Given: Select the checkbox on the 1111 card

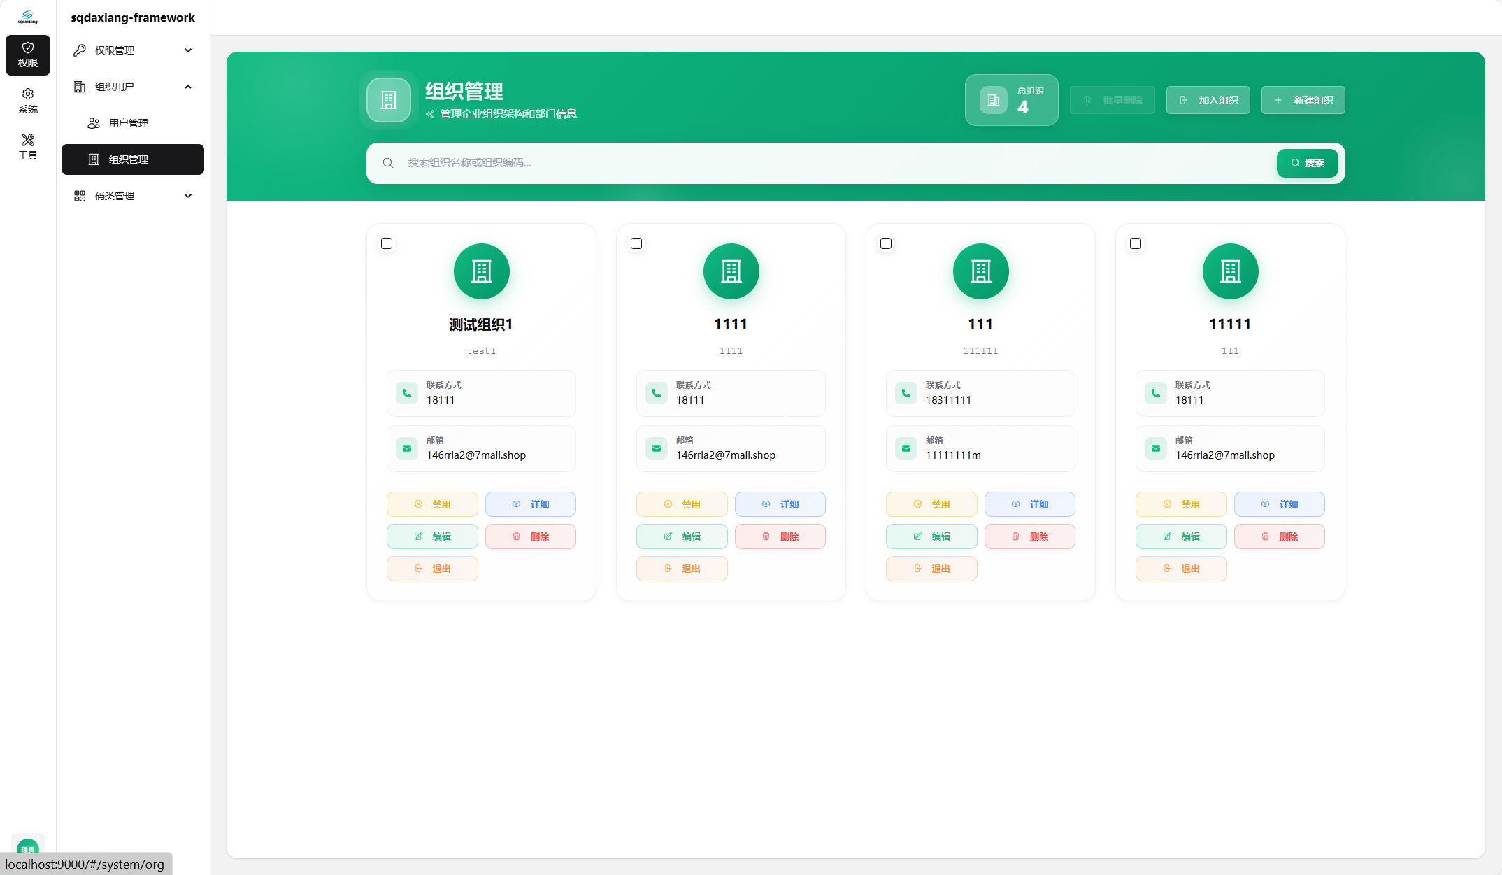Looking at the screenshot, I should (x=636, y=243).
